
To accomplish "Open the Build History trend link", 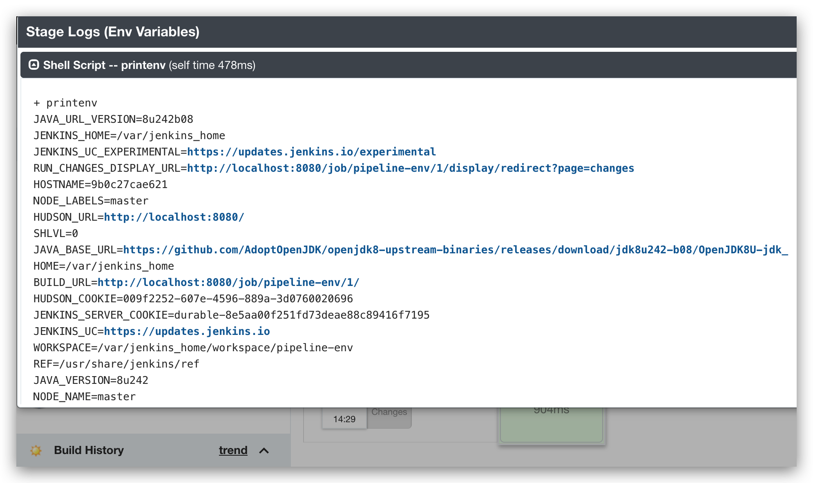I will 233,450.
